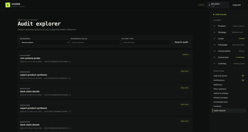Open the Notifications page
This screenshot has width=248, height=132.
pyautogui.click(x=229, y=80)
